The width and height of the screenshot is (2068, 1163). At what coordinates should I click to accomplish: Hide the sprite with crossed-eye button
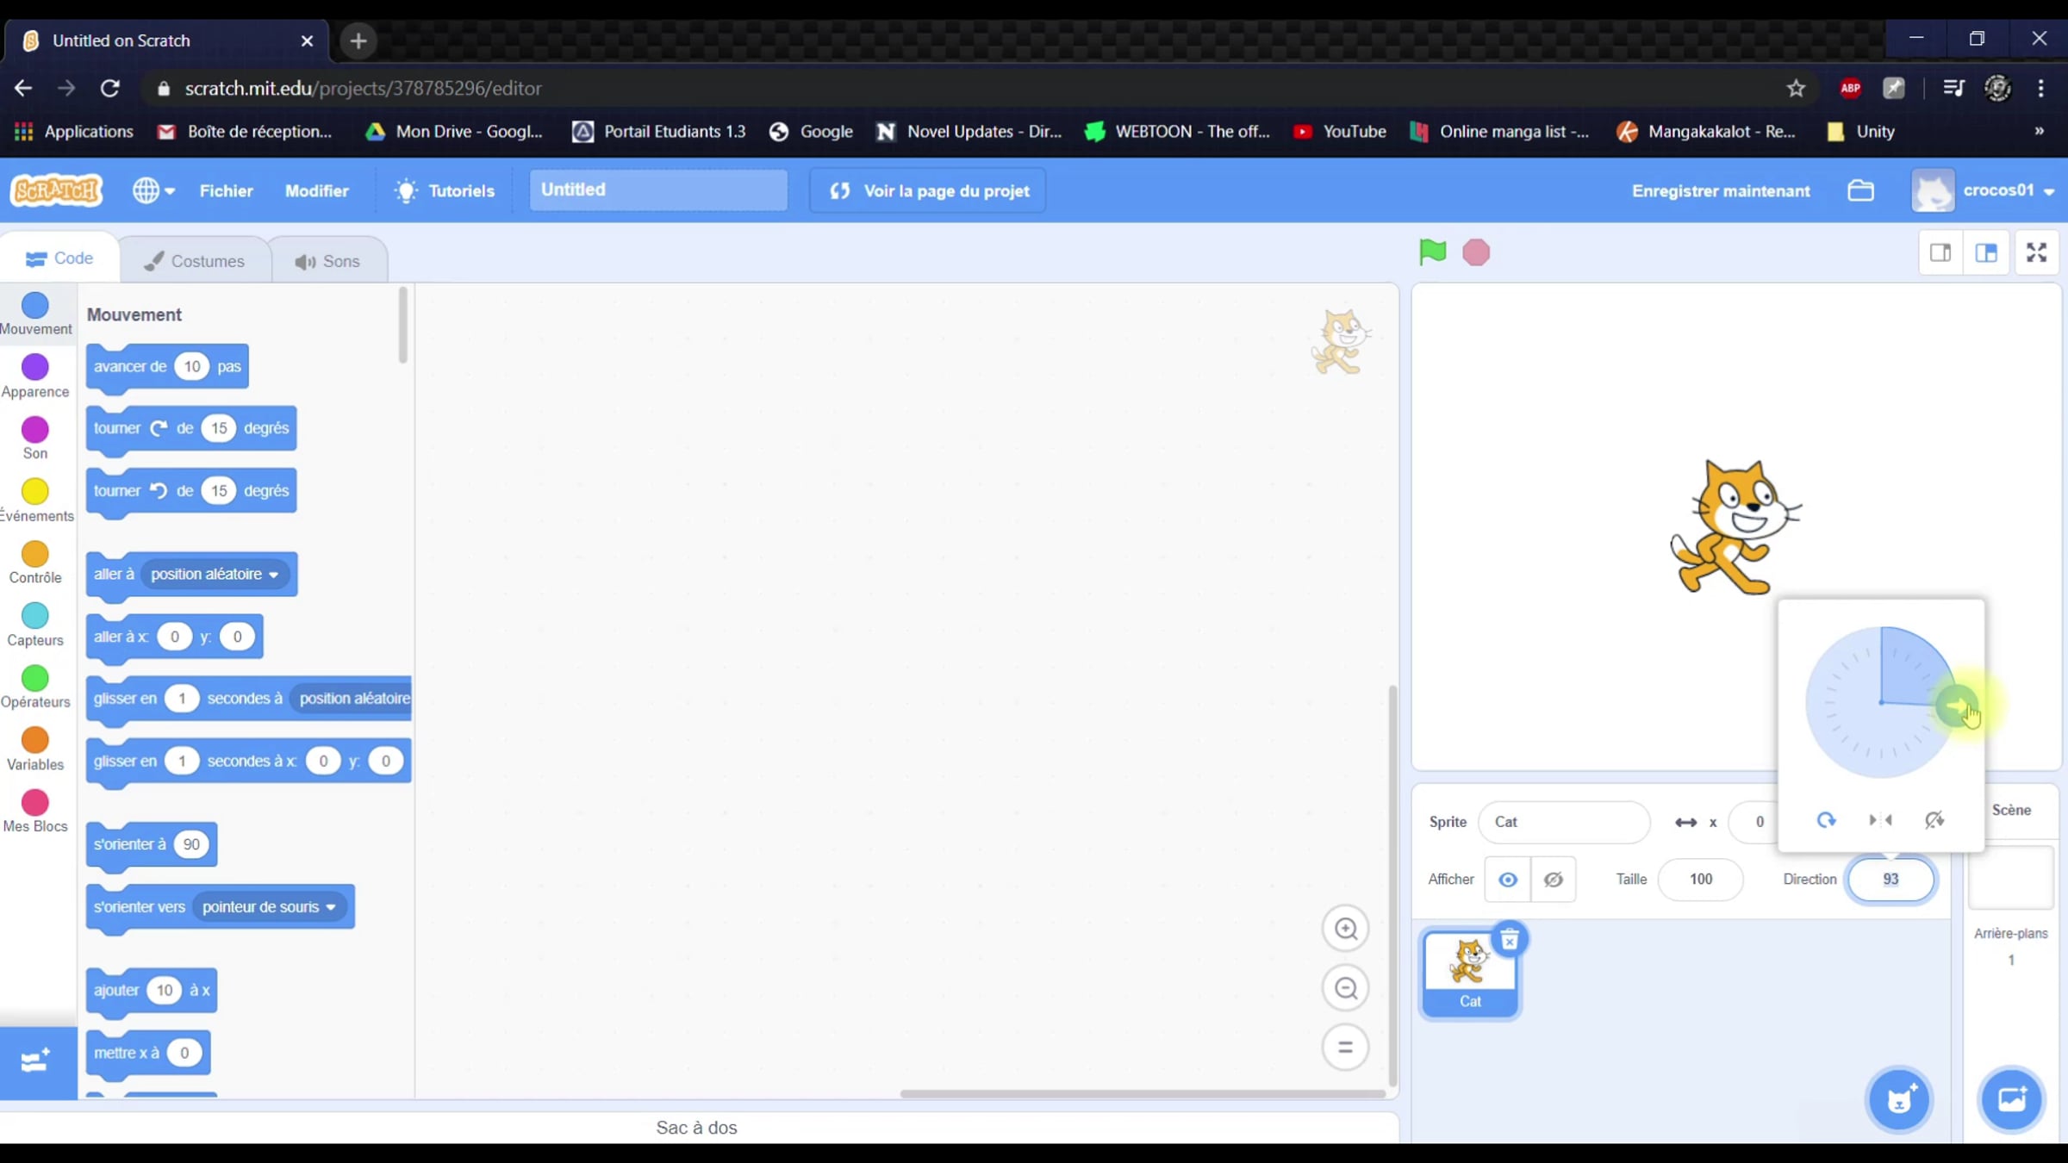[x=1553, y=880]
